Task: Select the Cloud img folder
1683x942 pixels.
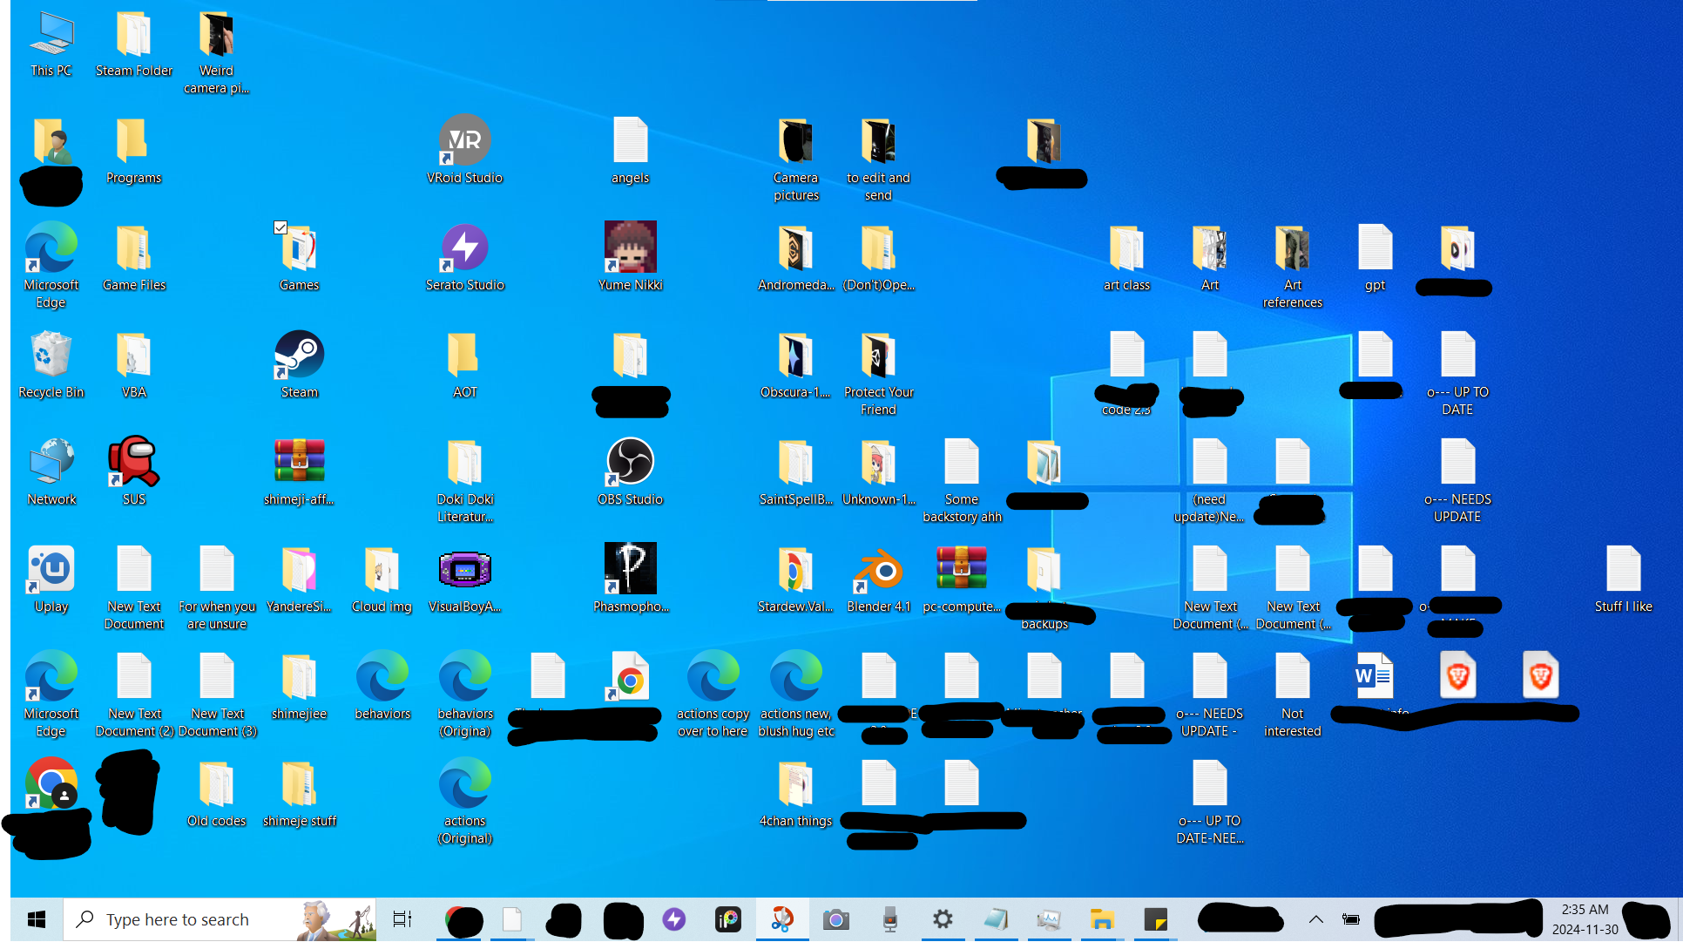Action: (x=382, y=579)
